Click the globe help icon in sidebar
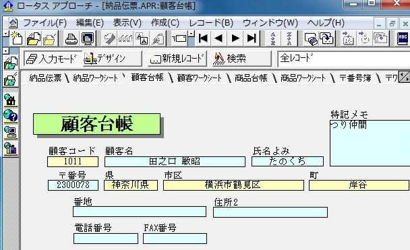Viewport: 410px width, 250px height. (11, 117)
